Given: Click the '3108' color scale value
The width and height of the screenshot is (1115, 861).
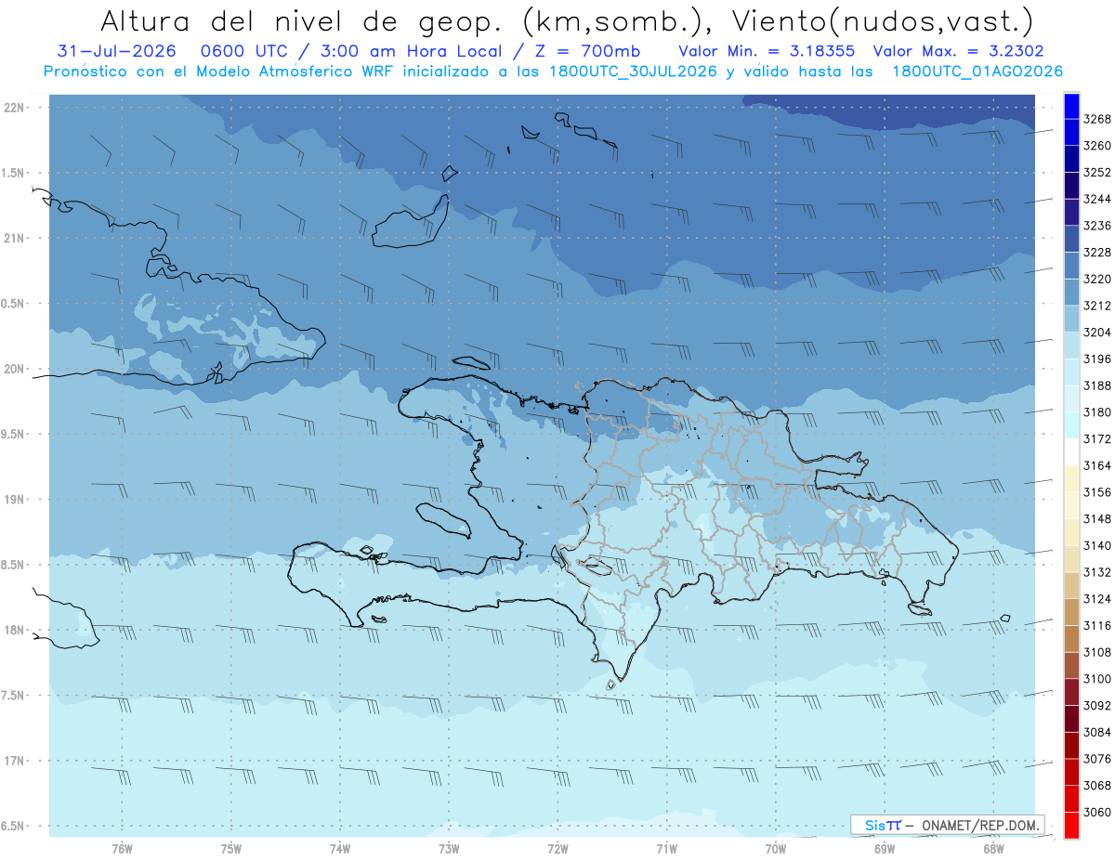Looking at the screenshot, I should pos(1097,652).
